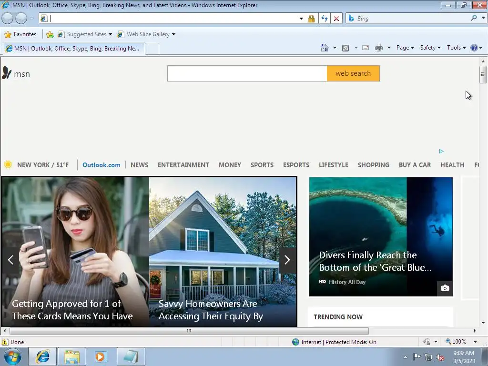This screenshot has width=488, height=366.
Task: Open the Outlook.com link
Action: [x=101, y=165]
